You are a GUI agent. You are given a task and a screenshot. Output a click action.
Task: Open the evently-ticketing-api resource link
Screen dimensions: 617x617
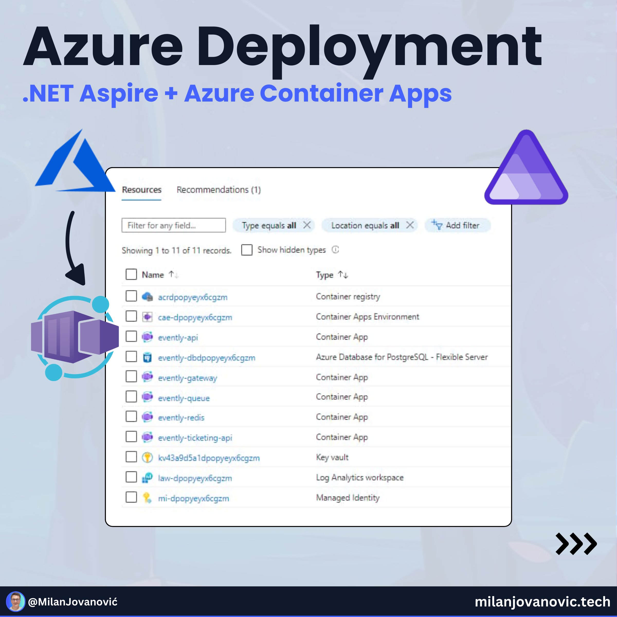coord(195,438)
